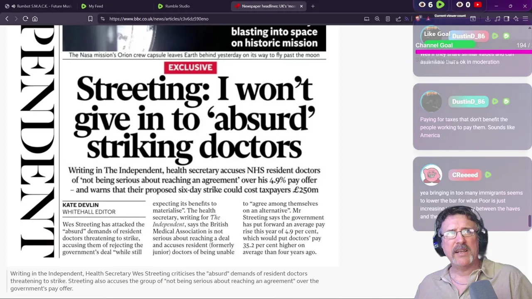Click the eye icon beside the Rumble count
Image resolution: width=532 pixels, height=299 pixels.
coord(422,5)
